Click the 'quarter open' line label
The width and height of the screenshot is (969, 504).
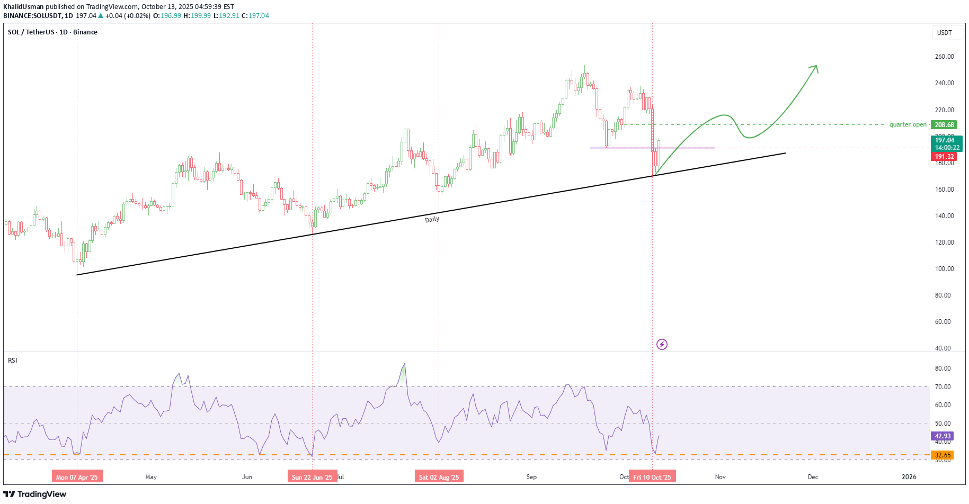(x=908, y=125)
